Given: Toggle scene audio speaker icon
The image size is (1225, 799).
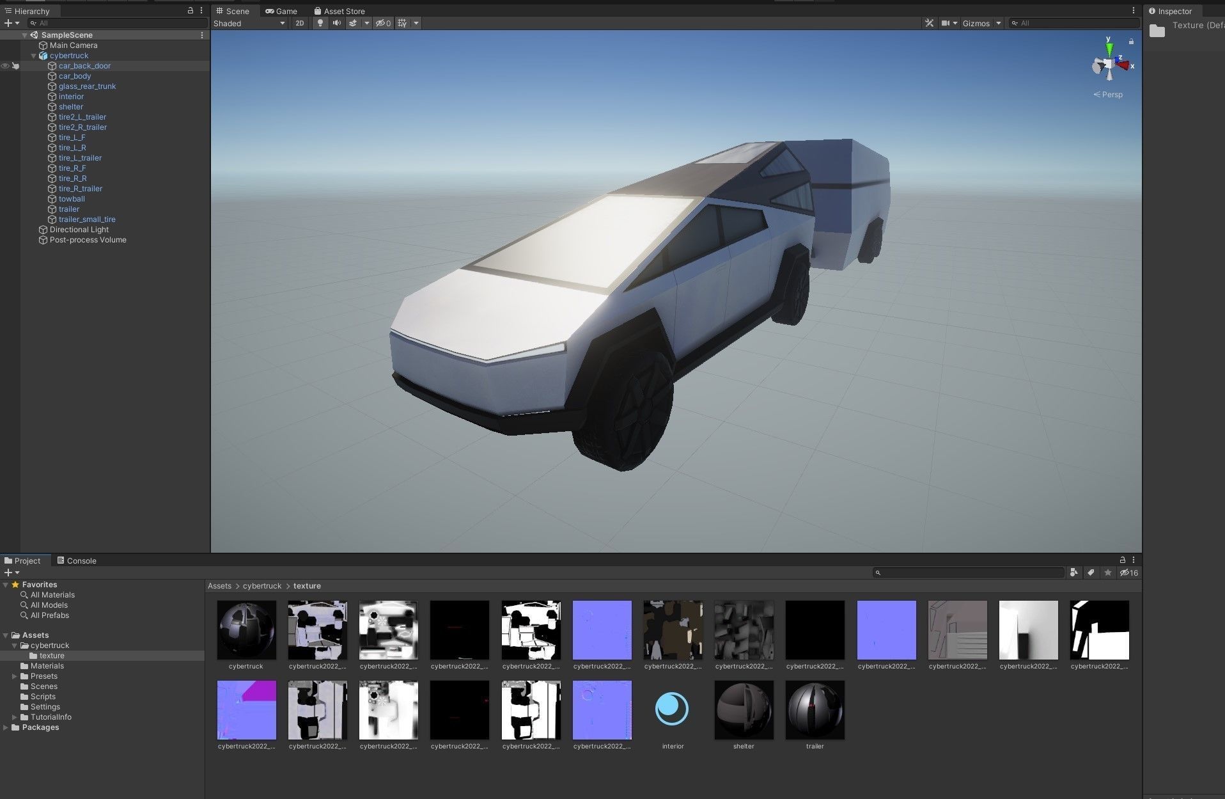Looking at the screenshot, I should tap(337, 23).
